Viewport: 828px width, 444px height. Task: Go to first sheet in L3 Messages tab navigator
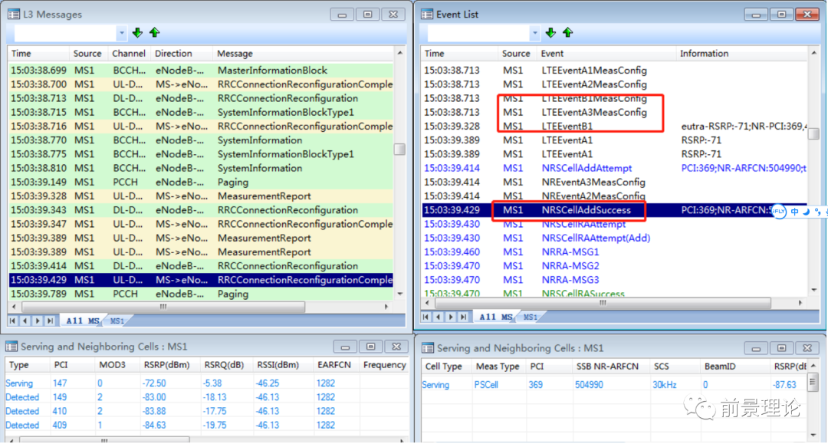pos(13,321)
